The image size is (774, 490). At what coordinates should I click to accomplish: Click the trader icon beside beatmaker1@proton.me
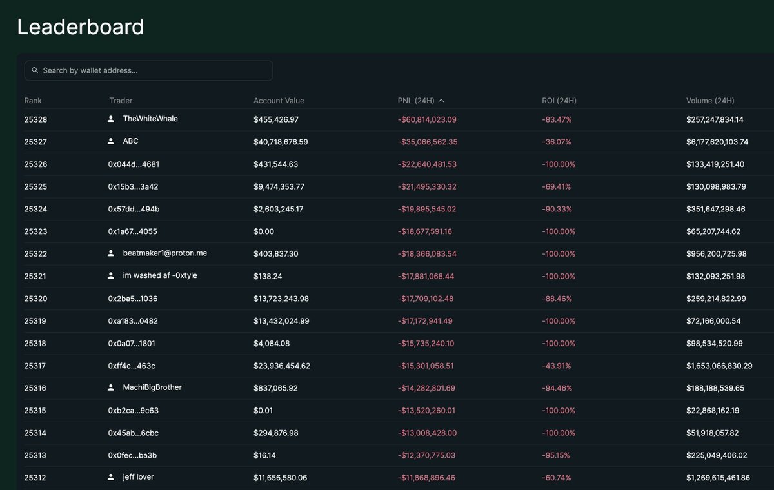point(111,253)
